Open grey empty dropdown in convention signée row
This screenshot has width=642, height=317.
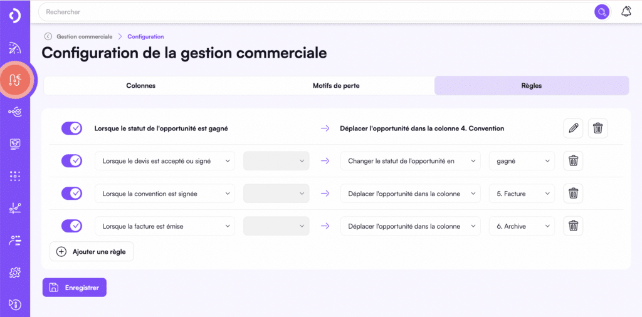click(x=276, y=194)
